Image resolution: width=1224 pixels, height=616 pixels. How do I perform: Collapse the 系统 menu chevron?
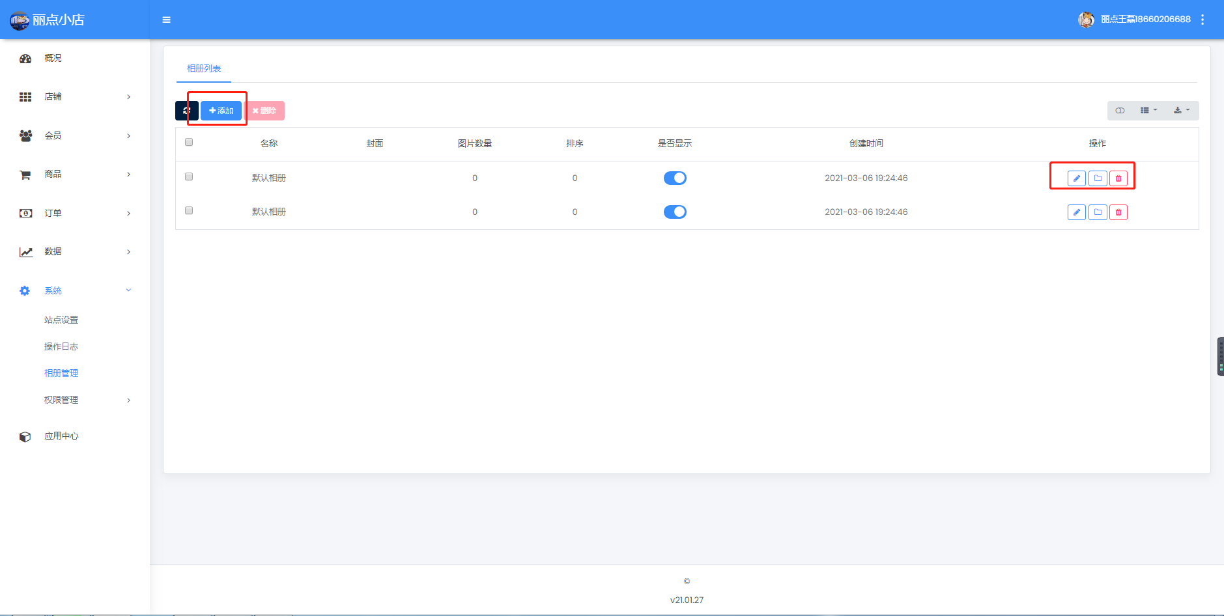[128, 290]
